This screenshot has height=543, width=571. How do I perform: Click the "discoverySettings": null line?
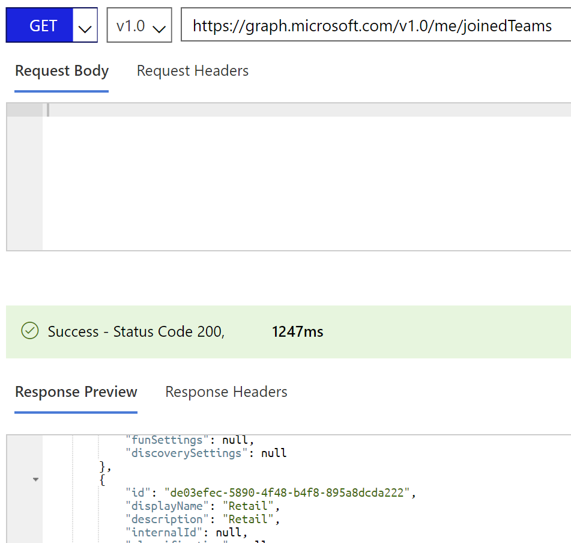pyautogui.click(x=206, y=453)
